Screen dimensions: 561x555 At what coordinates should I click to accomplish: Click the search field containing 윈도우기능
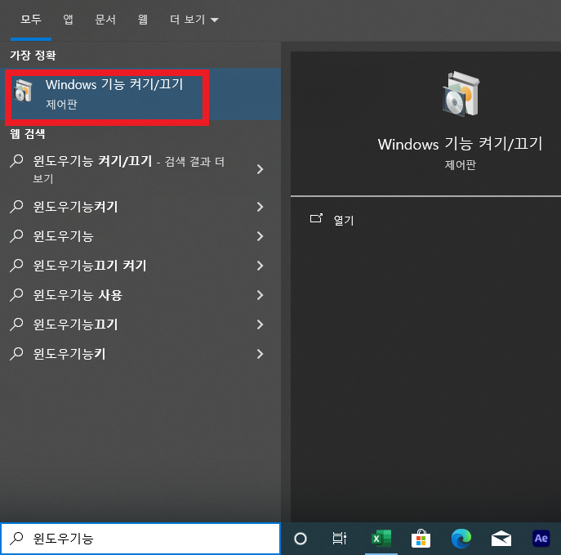coord(140,538)
